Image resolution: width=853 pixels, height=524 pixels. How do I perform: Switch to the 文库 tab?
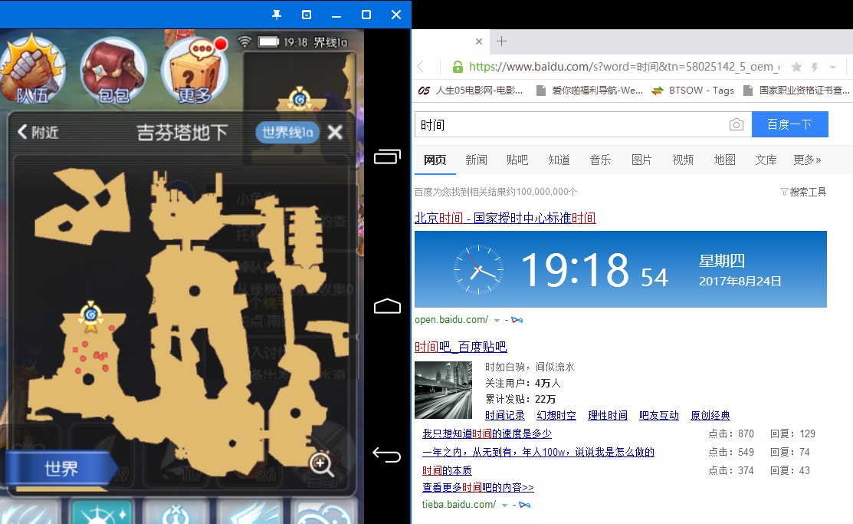pos(766,160)
